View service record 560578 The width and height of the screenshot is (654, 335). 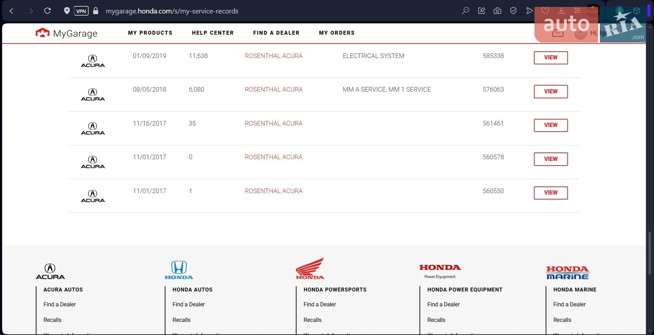point(550,159)
